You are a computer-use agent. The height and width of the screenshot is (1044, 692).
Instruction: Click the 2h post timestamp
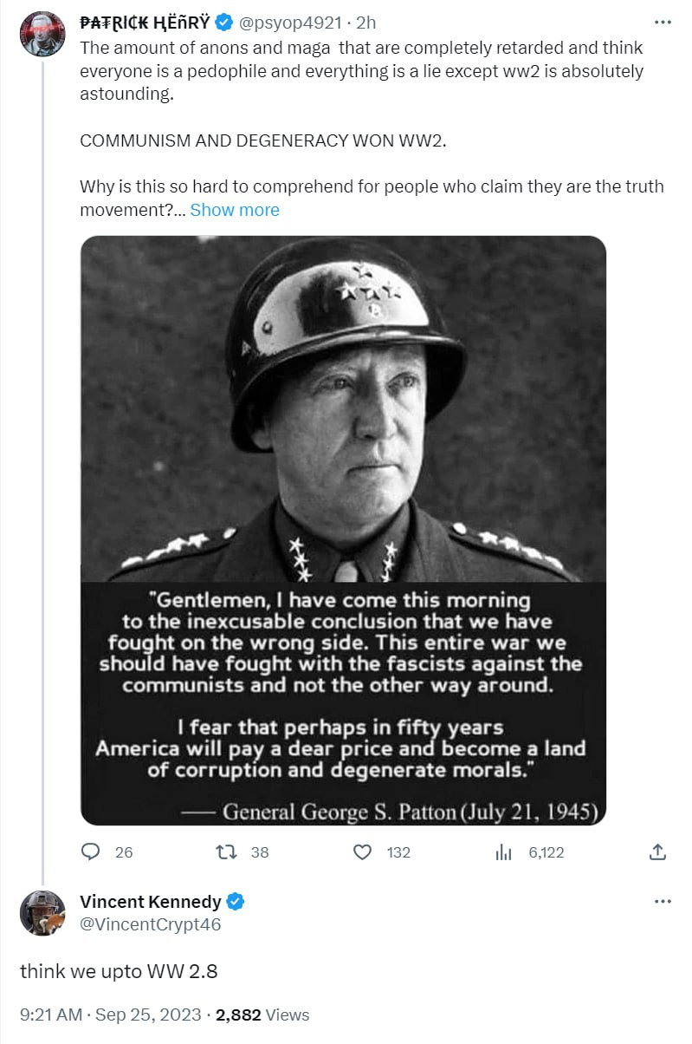pos(366,22)
